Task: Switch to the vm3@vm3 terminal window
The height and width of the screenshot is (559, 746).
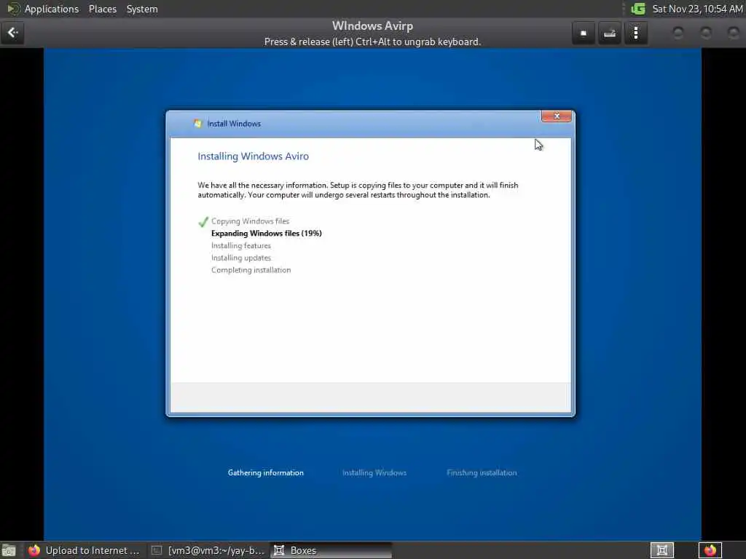Action: 208,550
